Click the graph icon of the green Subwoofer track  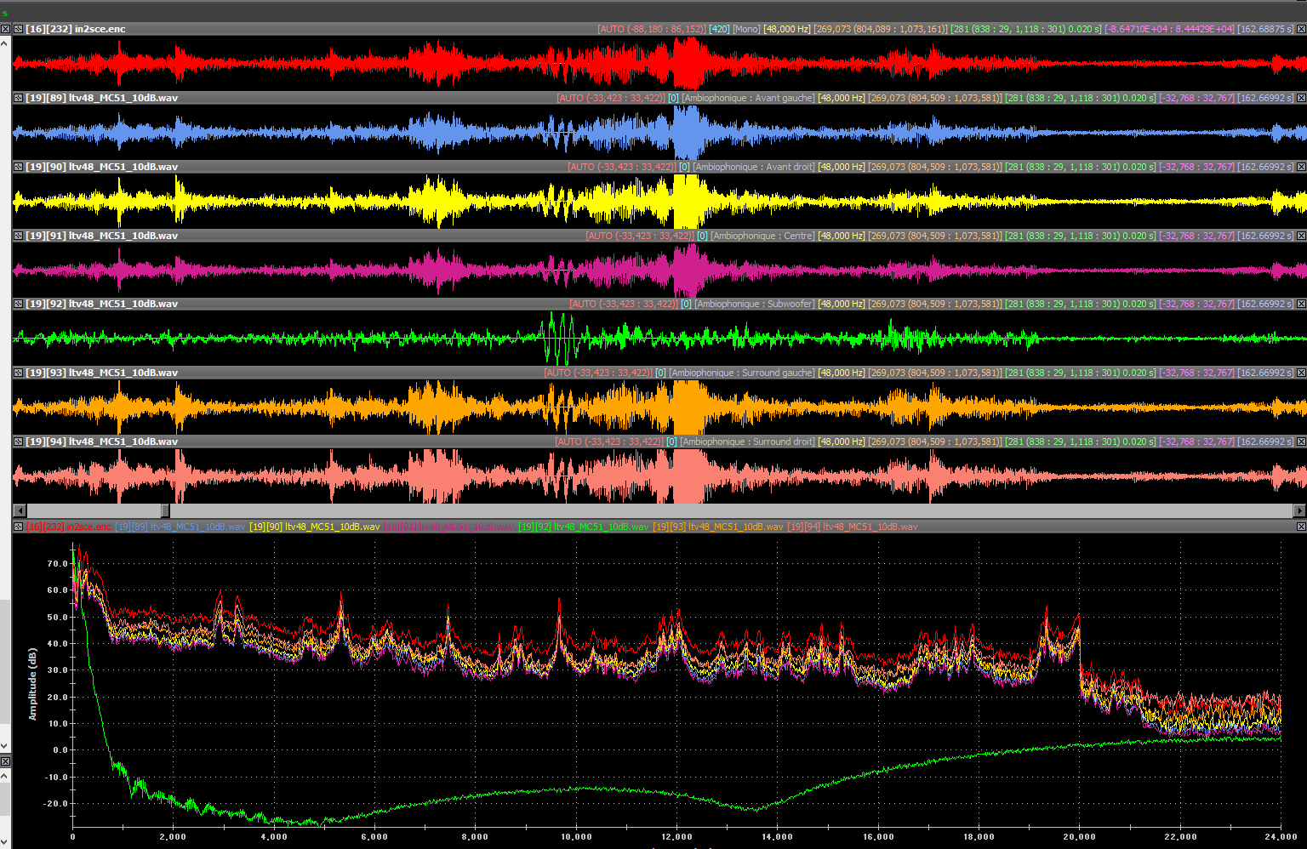coord(18,304)
